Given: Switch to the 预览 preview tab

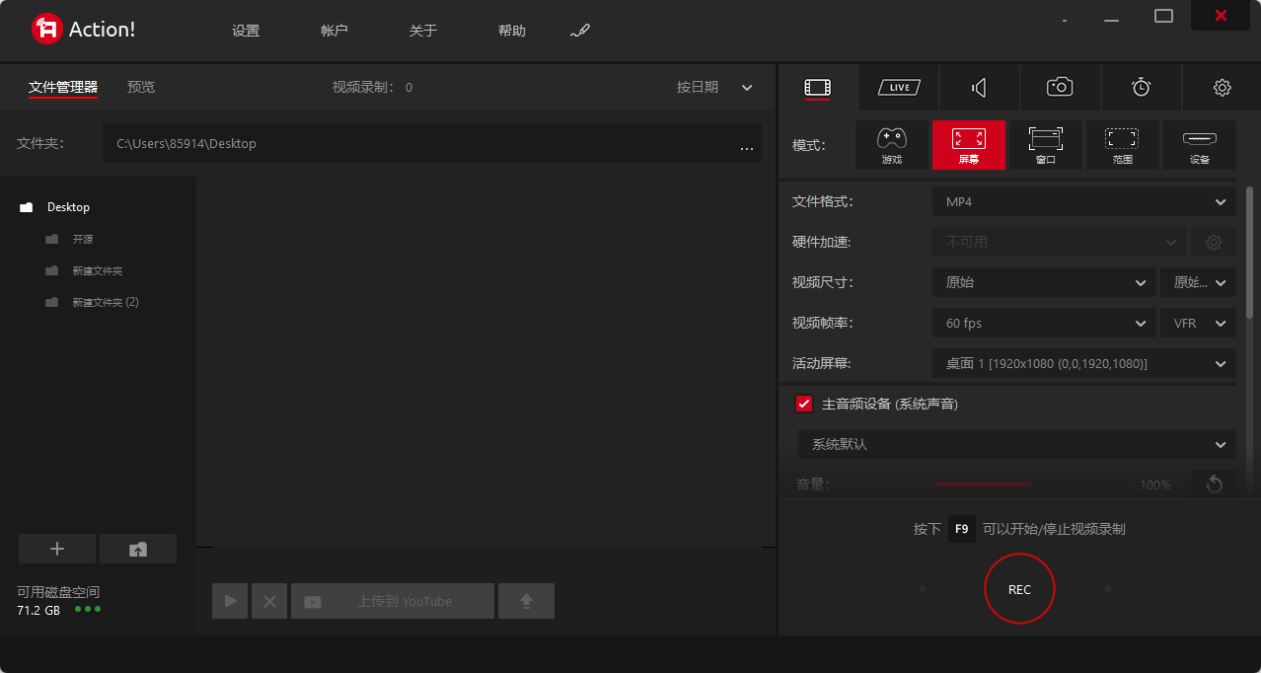Looking at the screenshot, I should [140, 87].
